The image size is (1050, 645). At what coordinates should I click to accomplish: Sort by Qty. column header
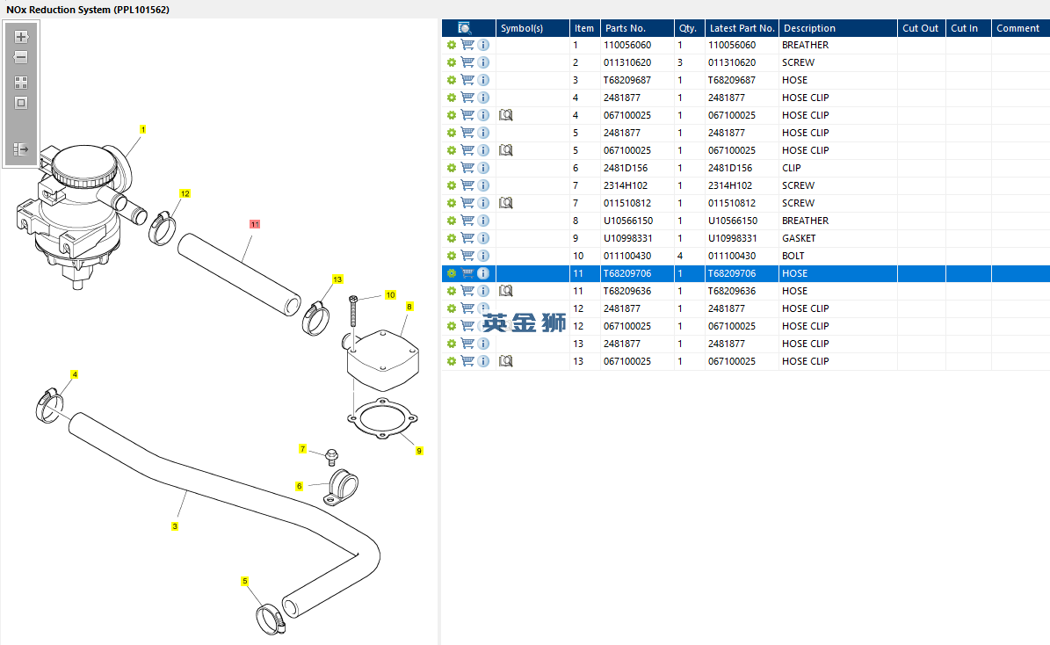[x=689, y=28]
